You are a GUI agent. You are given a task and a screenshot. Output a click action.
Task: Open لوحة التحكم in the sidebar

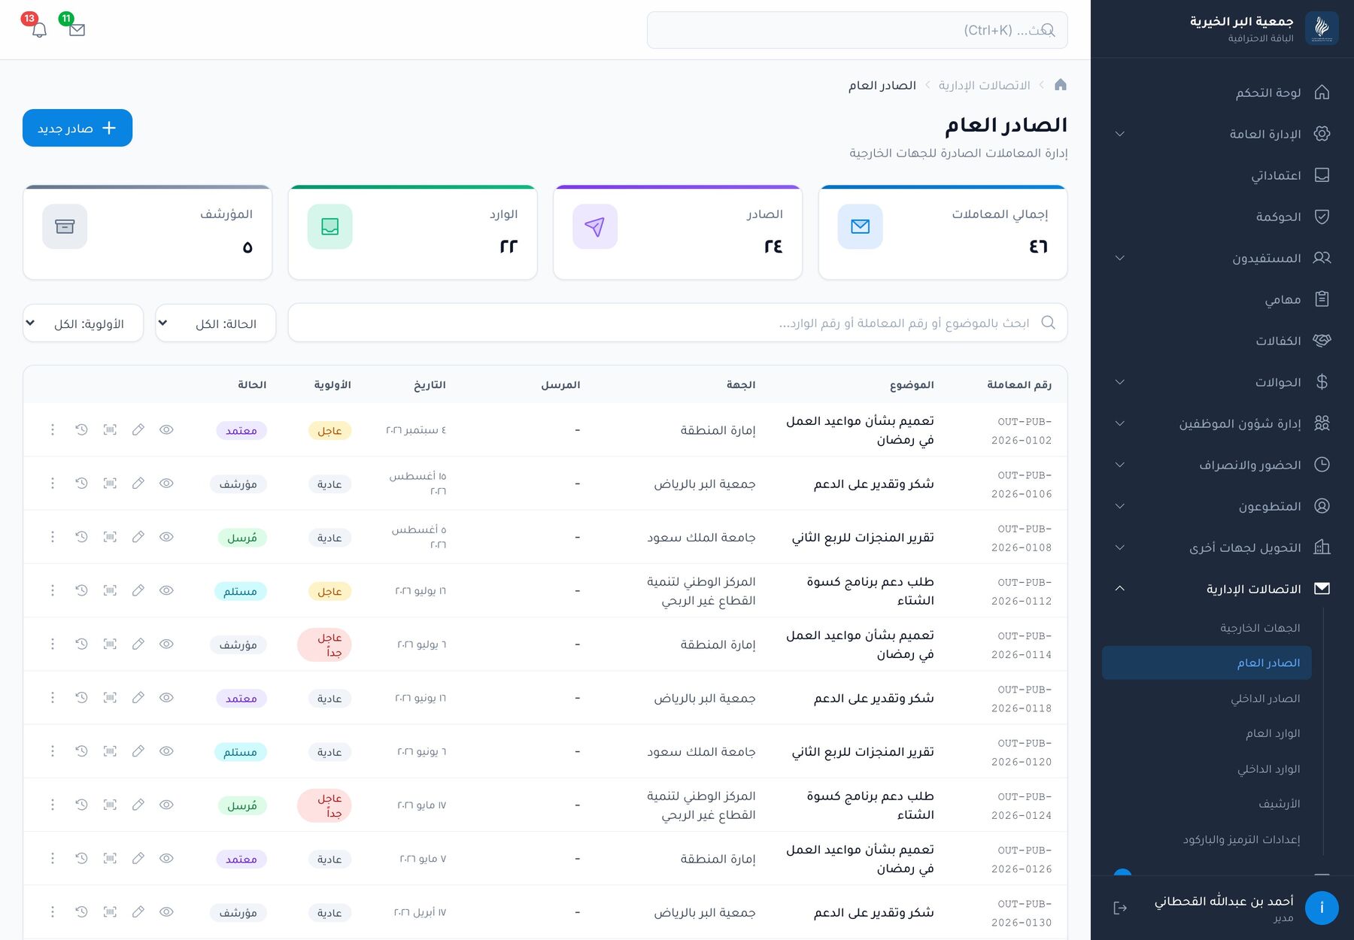1222,92
